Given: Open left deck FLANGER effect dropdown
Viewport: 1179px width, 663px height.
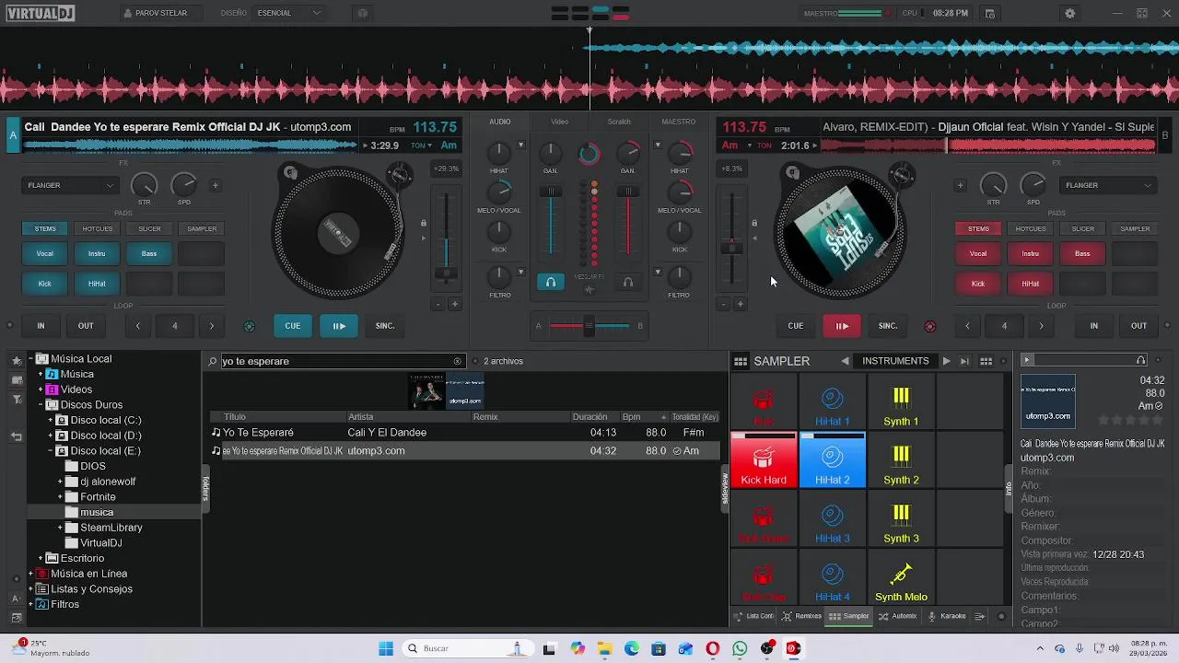Looking at the screenshot, I should point(71,185).
